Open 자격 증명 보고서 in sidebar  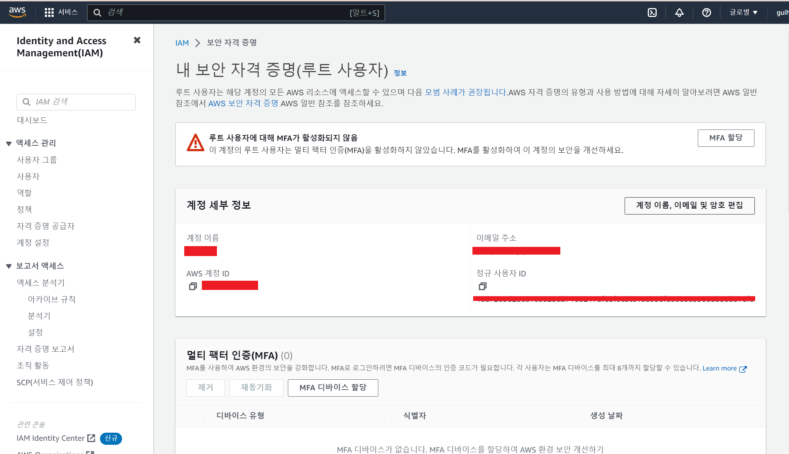click(x=46, y=349)
